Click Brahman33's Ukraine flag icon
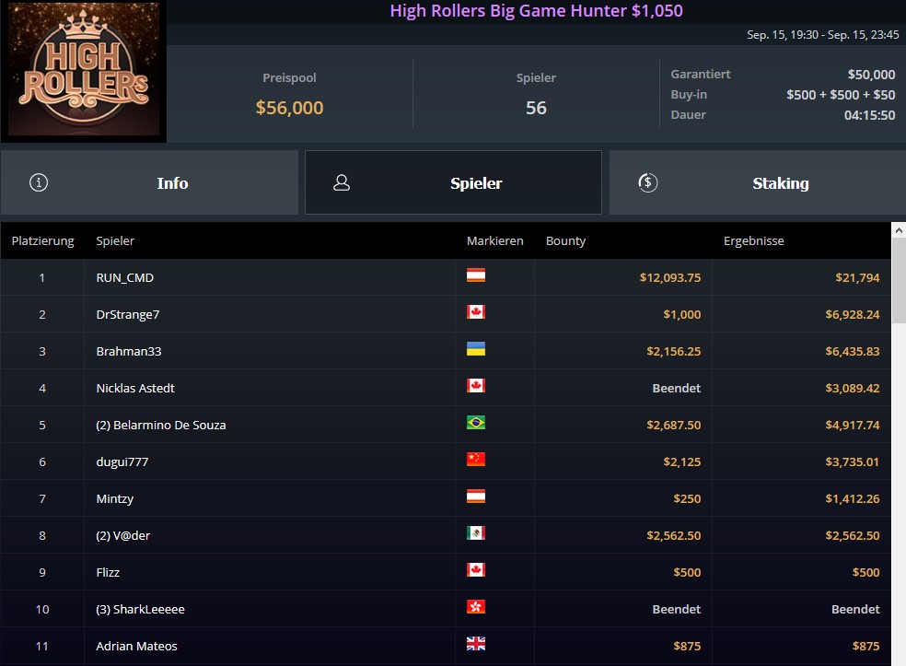 pos(476,349)
